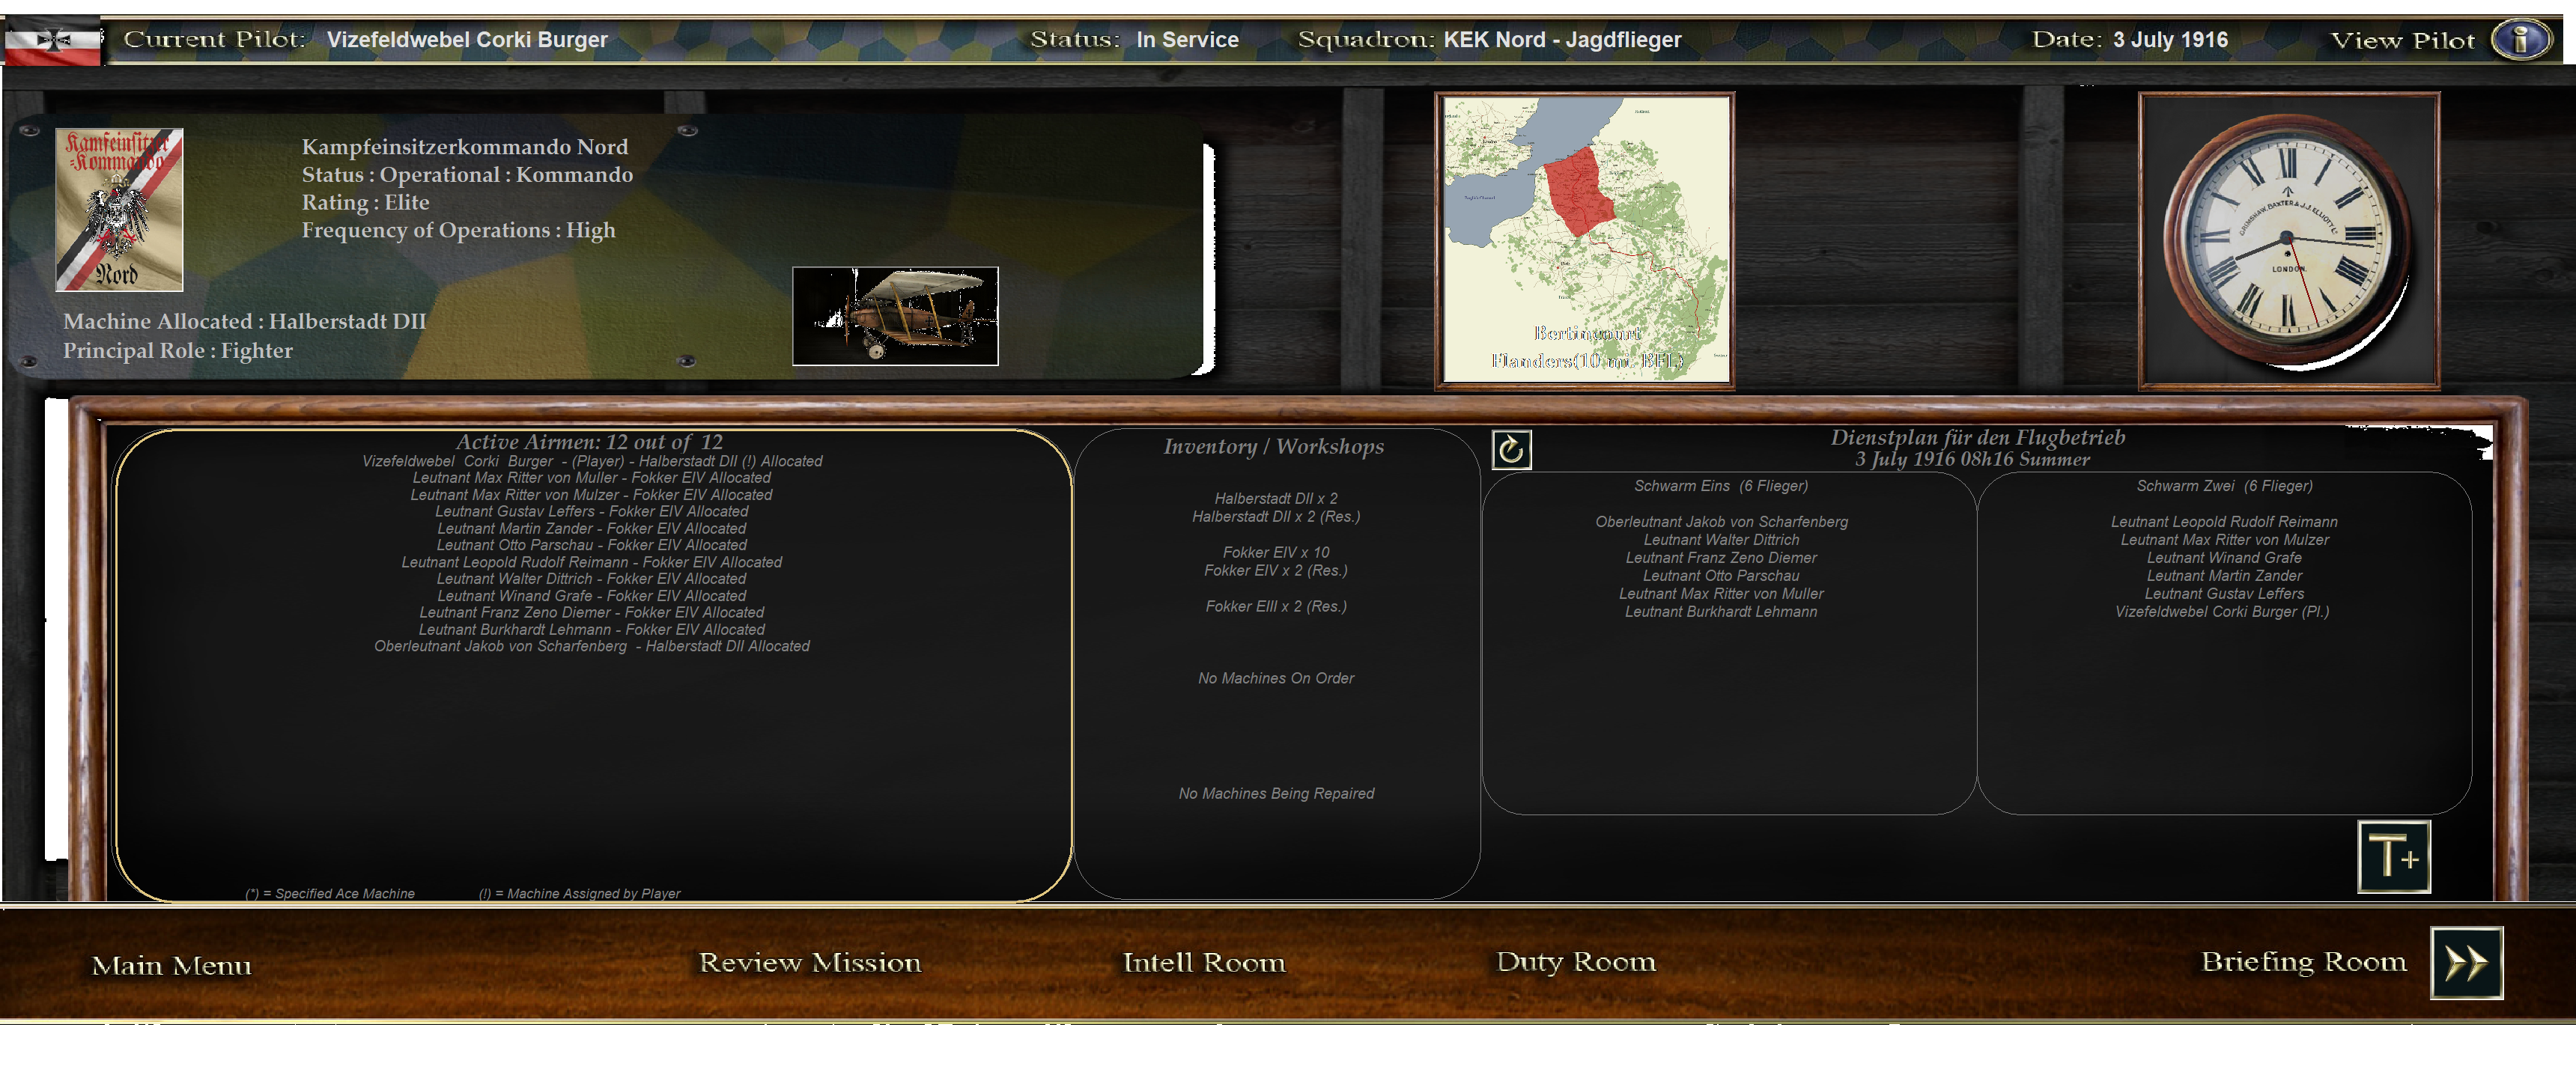
Task: Open the Duty Room
Action: tap(1575, 962)
